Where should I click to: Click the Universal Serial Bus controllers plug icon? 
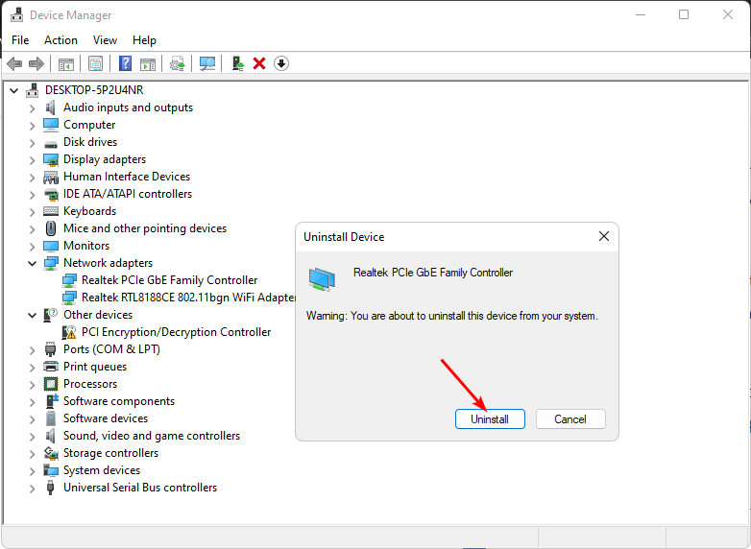coord(50,488)
